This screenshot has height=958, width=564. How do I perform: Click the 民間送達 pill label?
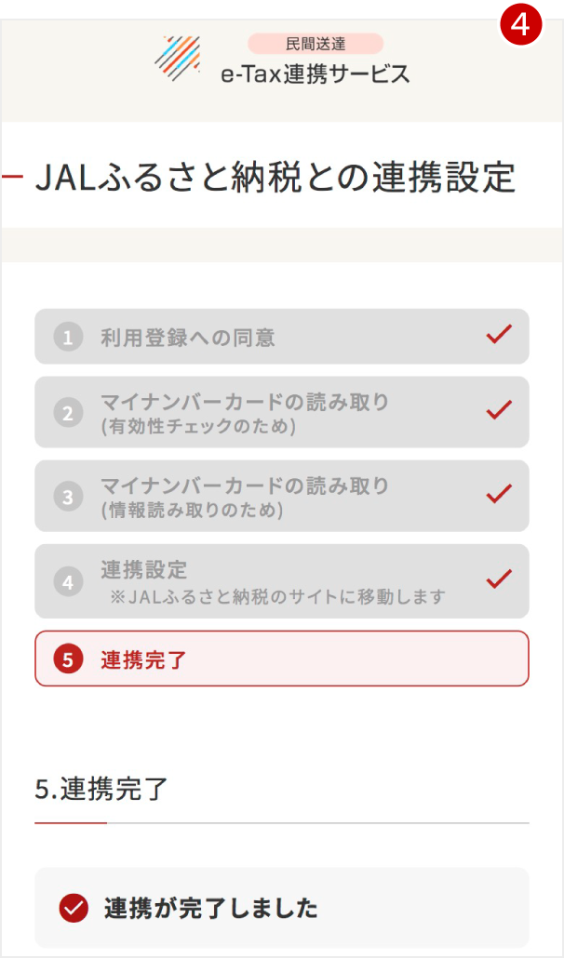pos(316,43)
